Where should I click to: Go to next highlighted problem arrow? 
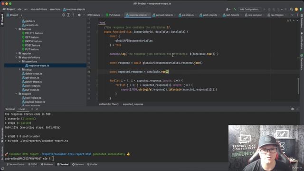click(x=297, y=20)
